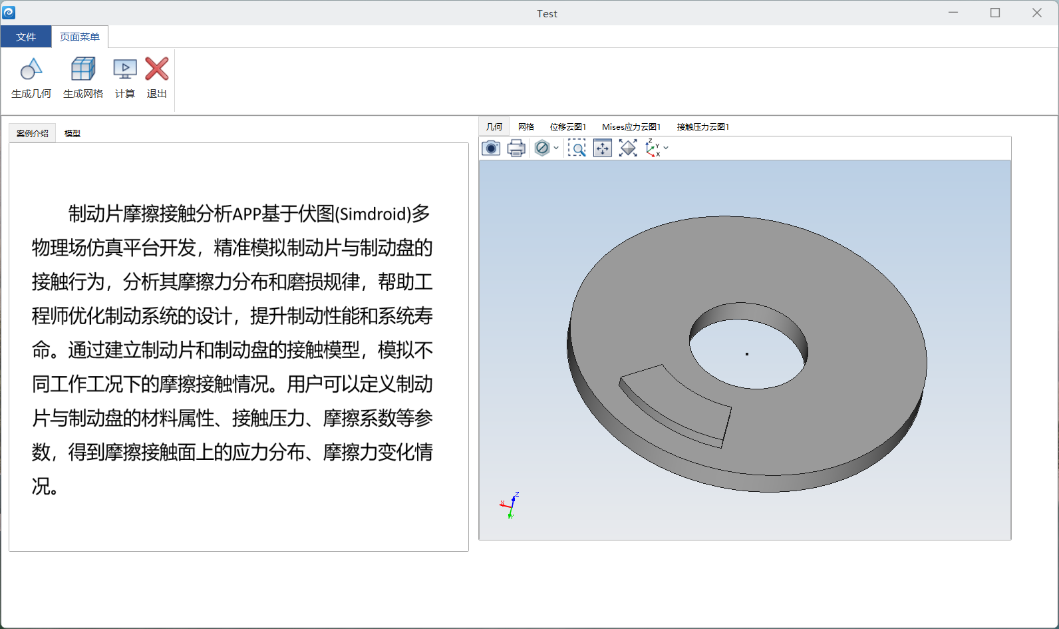Switch to the 案例介绍 tab
The width and height of the screenshot is (1059, 629).
[x=33, y=133]
